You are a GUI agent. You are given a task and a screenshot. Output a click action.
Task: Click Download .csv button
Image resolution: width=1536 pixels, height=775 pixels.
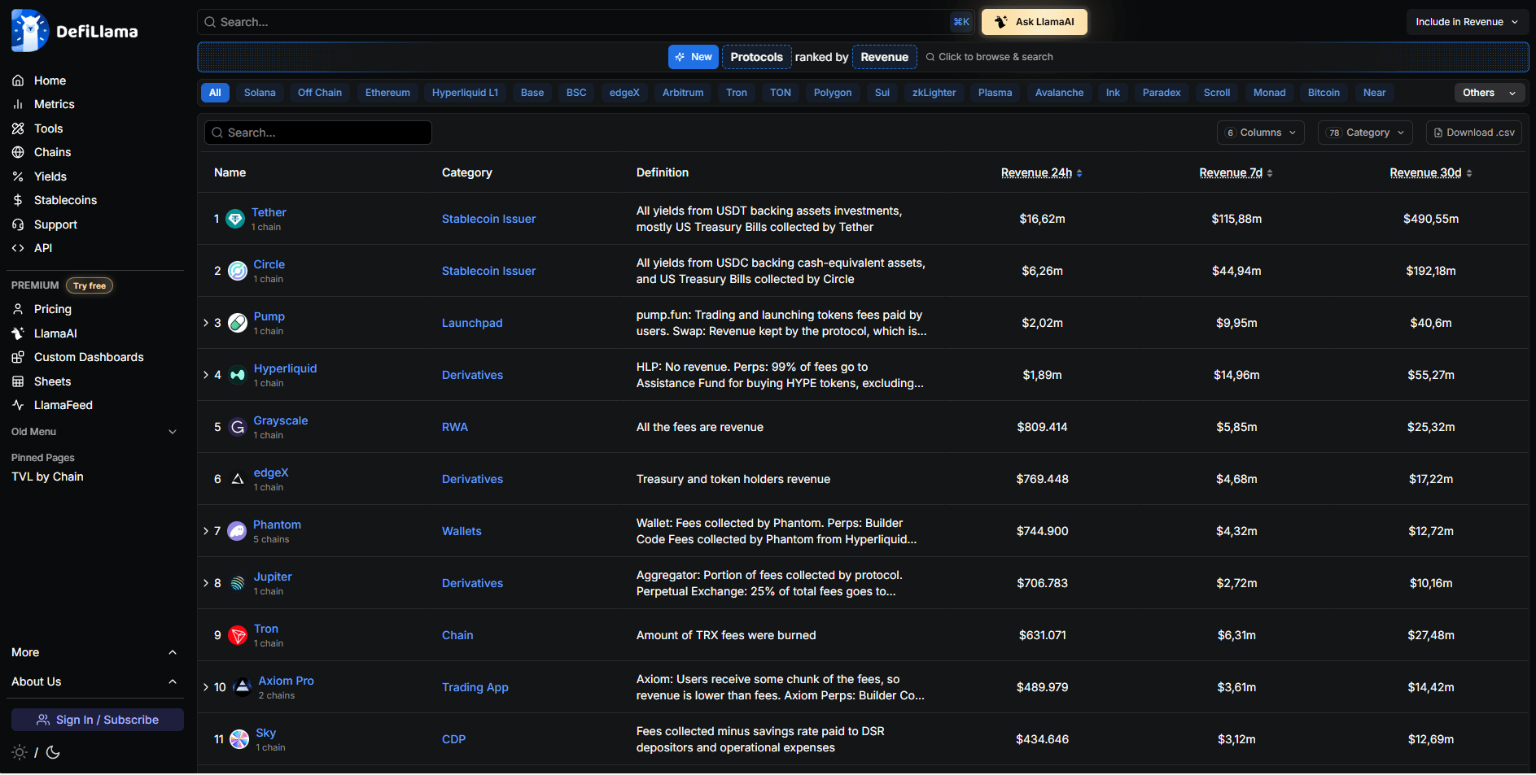tap(1473, 133)
